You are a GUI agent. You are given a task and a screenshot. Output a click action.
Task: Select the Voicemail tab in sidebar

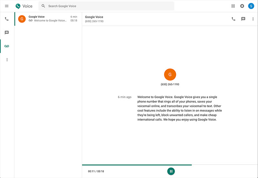click(7, 46)
